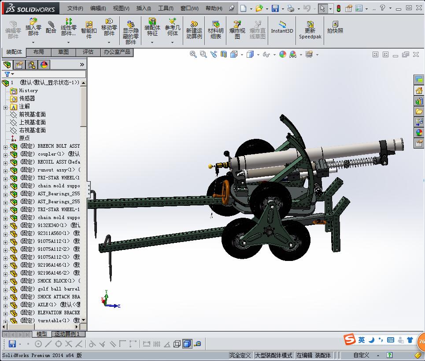Switch to the 评估 evaluate tab
The image size is (425, 361).
pos(88,52)
